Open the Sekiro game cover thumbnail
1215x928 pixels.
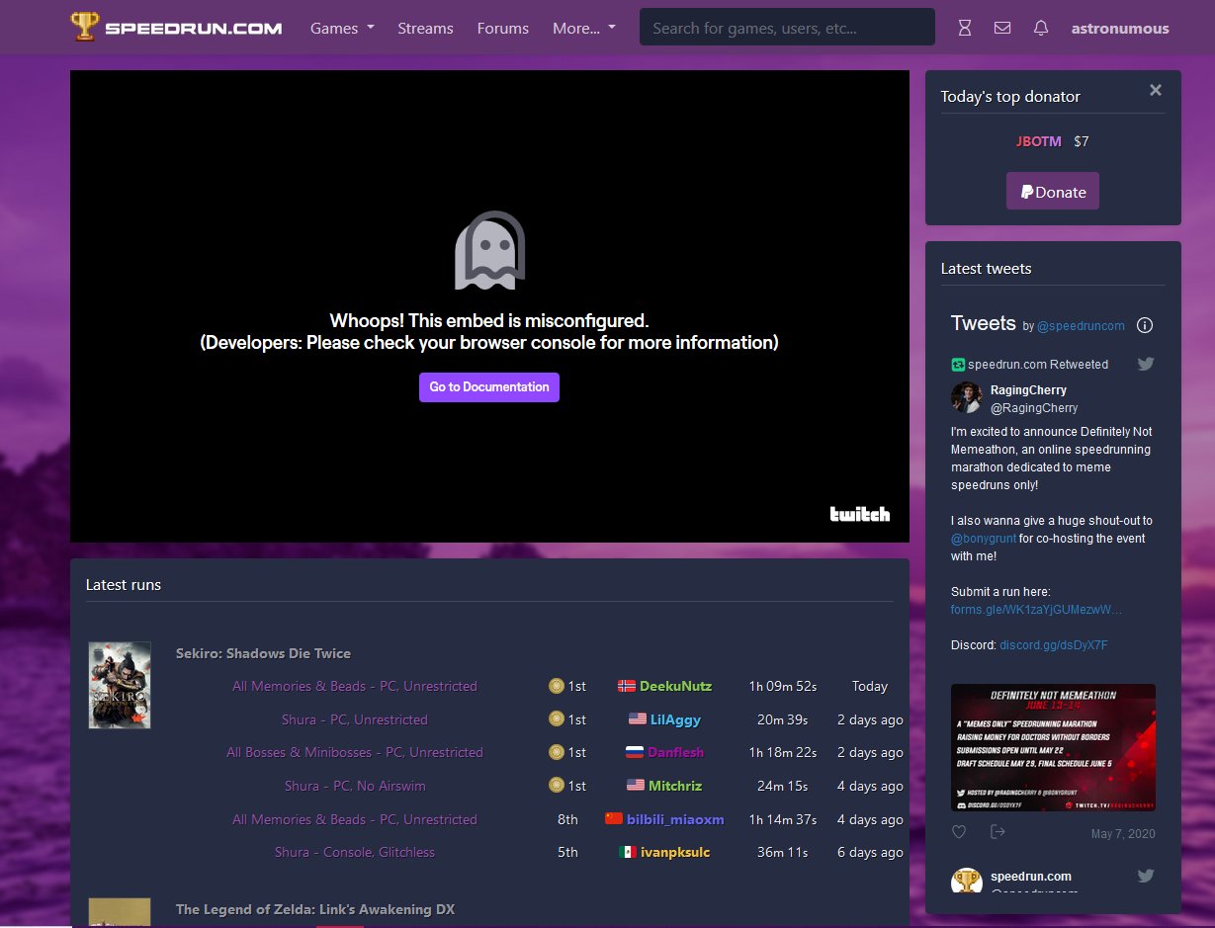pos(120,685)
